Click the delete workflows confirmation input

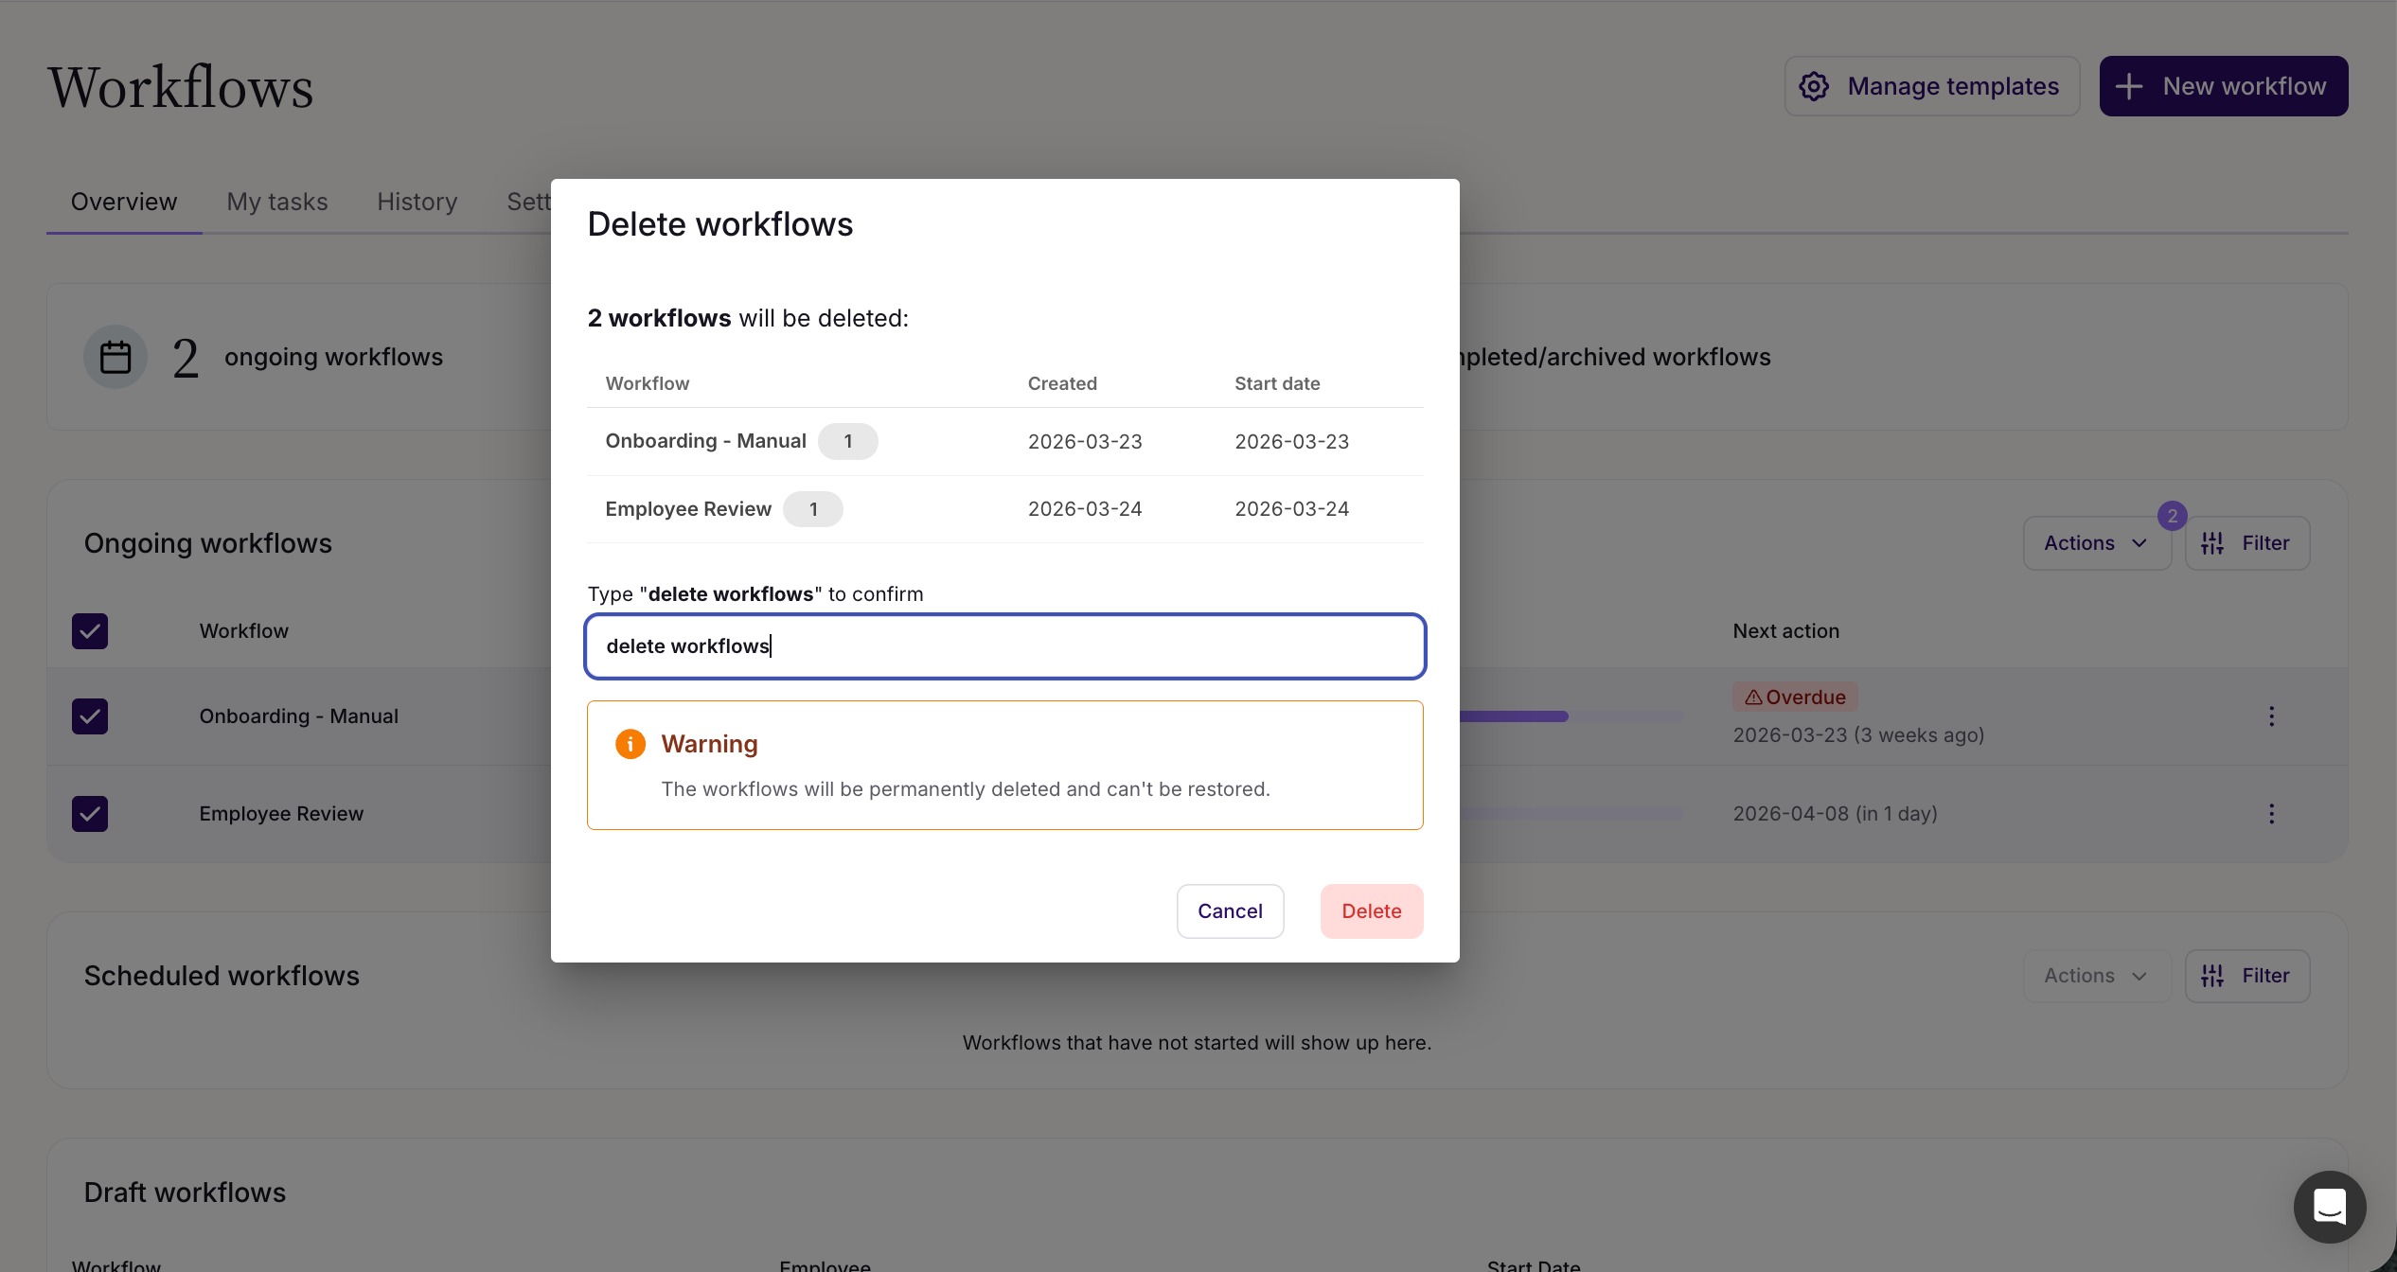pos(1005,646)
